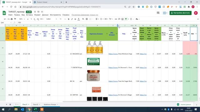Open the text color picker

click(79, 19)
